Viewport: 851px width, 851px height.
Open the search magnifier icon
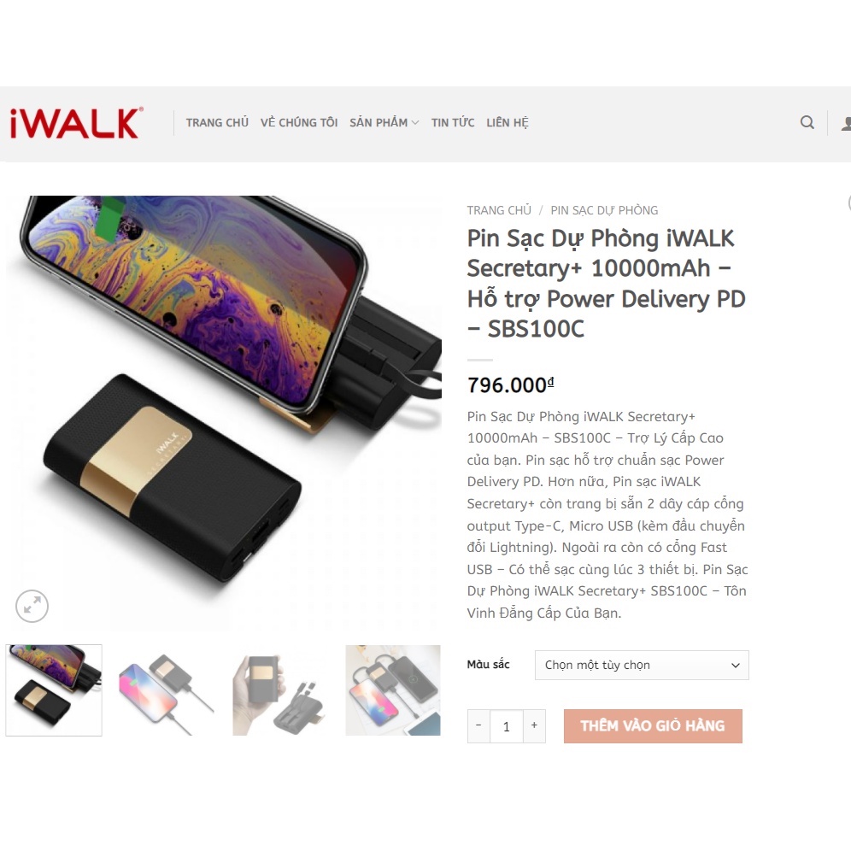[807, 123]
